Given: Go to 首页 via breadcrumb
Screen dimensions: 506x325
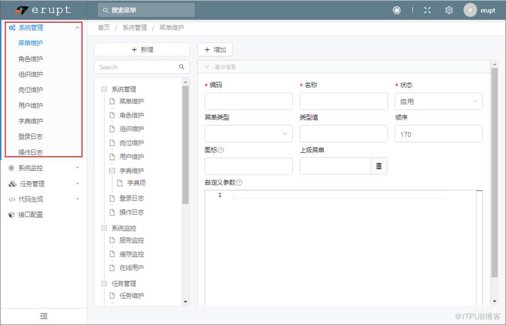Looking at the screenshot, I should 104,28.
